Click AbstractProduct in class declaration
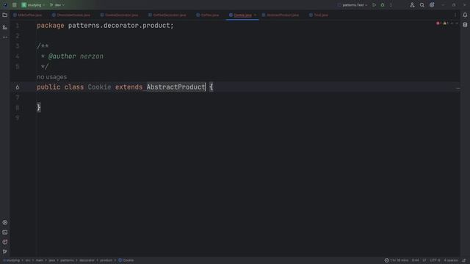470x264 pixels. (x=176, y=87)
